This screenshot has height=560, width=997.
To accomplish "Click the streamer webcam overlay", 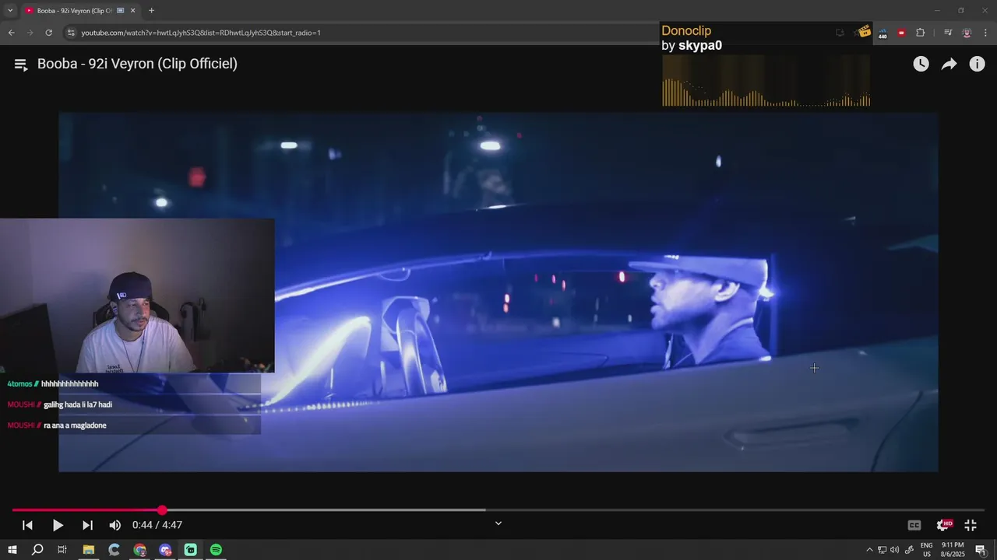I will tap(137, 296).
